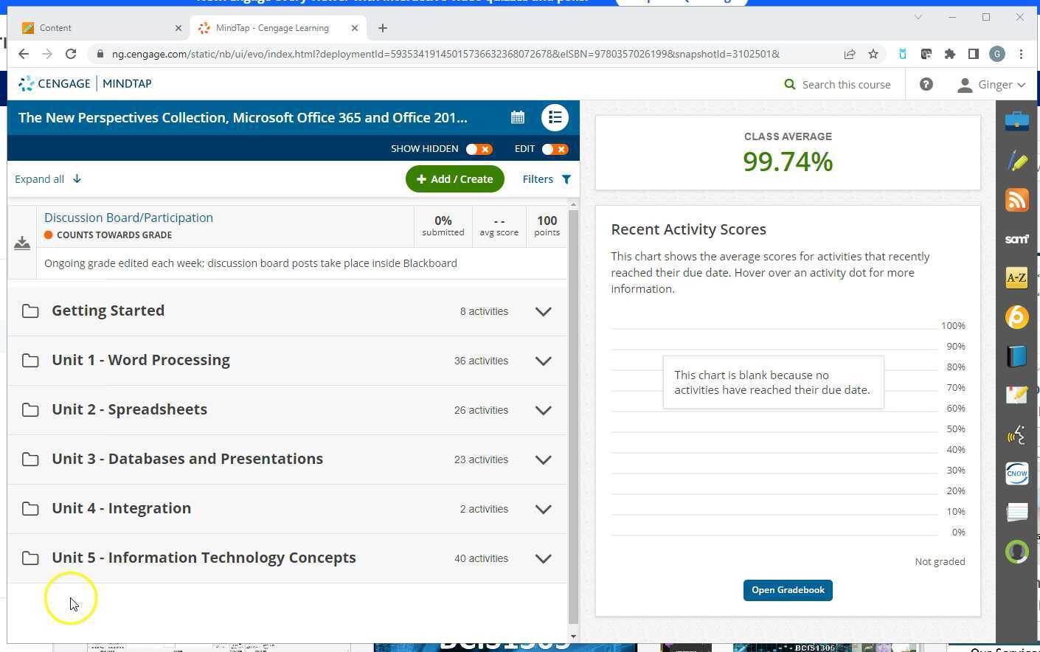Open a new browser tab
1040x652 pixels.
click(382, 28)
